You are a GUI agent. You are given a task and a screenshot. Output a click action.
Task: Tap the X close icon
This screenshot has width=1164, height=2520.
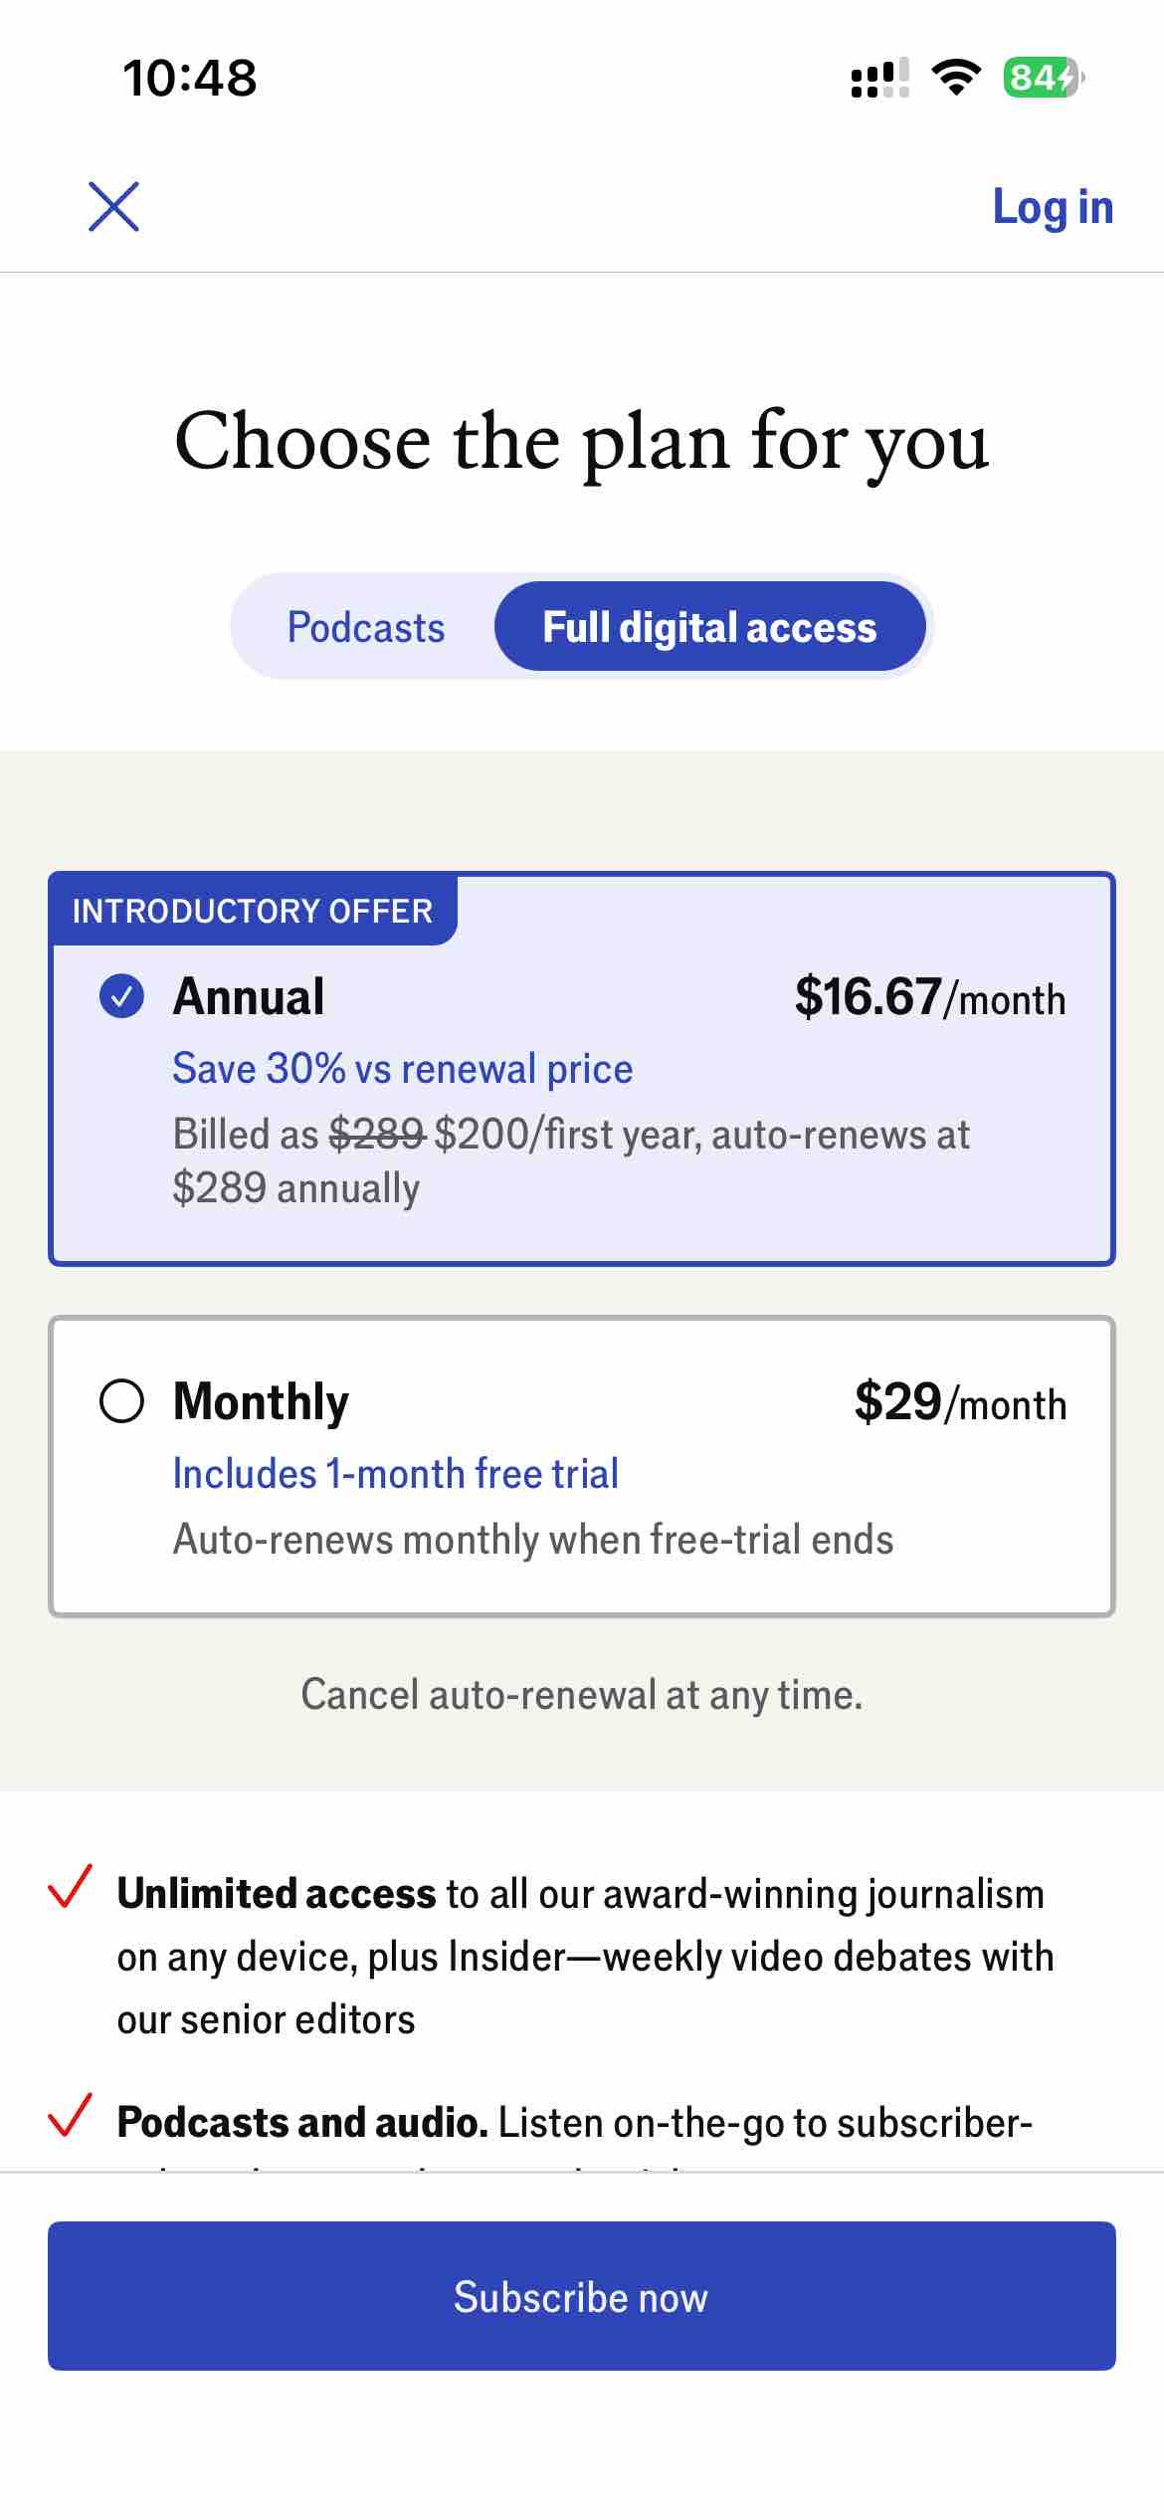pyautogui.click(x=113, y=207)
